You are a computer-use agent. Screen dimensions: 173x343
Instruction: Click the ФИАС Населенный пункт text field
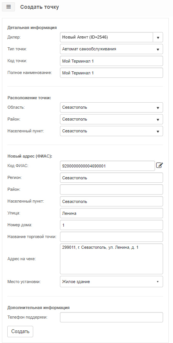[x=112, y=201]
